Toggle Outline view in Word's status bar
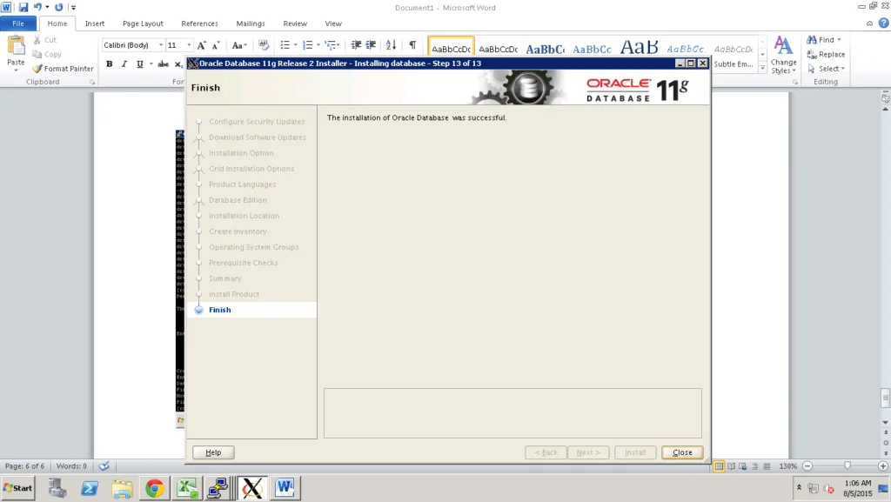Image resolution: width=891 pixels, height=502 pixels. (754, 466)
